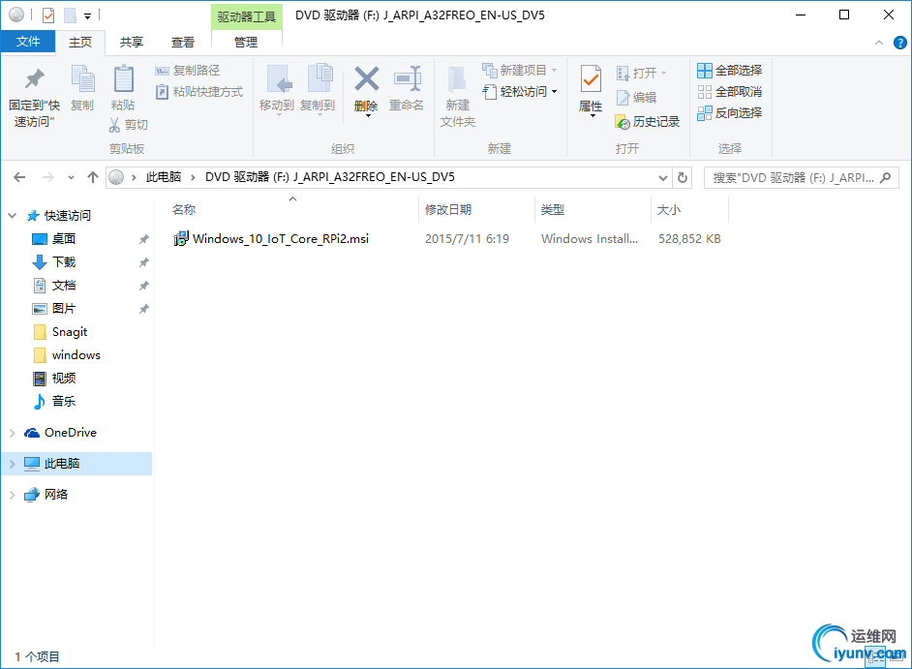Click the Paste clipboard icon

(123, 78)
